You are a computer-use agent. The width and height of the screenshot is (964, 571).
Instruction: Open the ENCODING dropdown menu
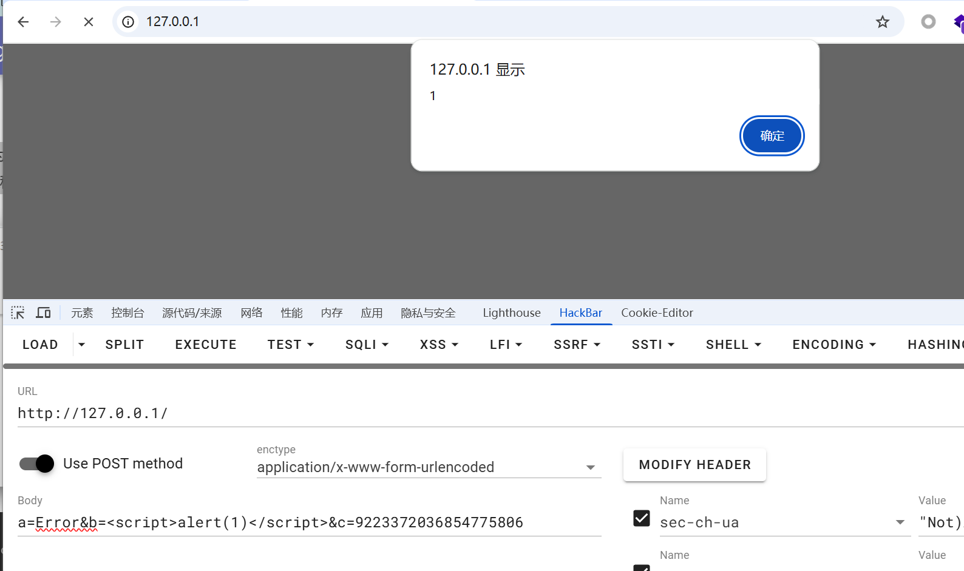point(834,345)
